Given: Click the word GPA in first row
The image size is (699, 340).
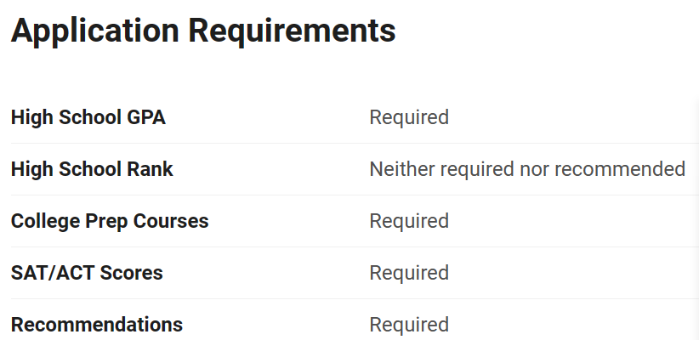Looking at the screenshot, I should (x=145, y=117).
